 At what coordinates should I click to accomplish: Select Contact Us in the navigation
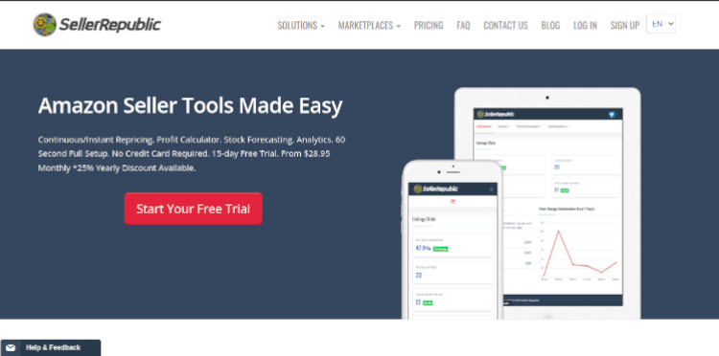505,26
